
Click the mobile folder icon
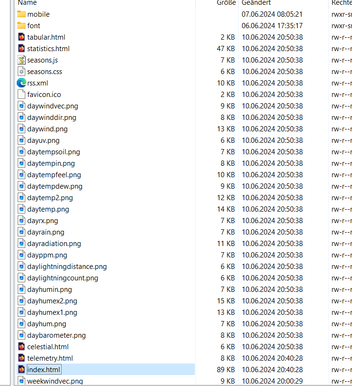21,14
